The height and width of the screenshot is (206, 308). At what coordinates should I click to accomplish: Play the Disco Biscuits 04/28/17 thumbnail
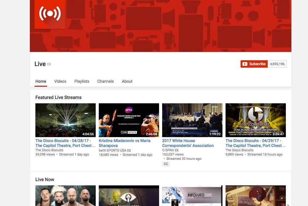66,120
